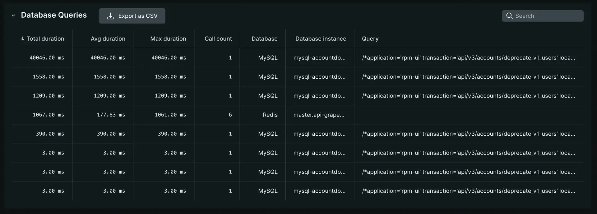Image resolution: width=597 pixels, height=214 pixels.
Task: Click the Database Queries heading
Action: 53,15
